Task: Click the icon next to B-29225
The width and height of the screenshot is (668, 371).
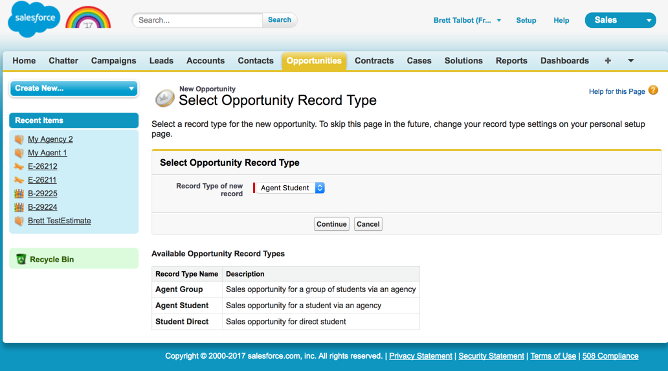Action: [19, 194]
